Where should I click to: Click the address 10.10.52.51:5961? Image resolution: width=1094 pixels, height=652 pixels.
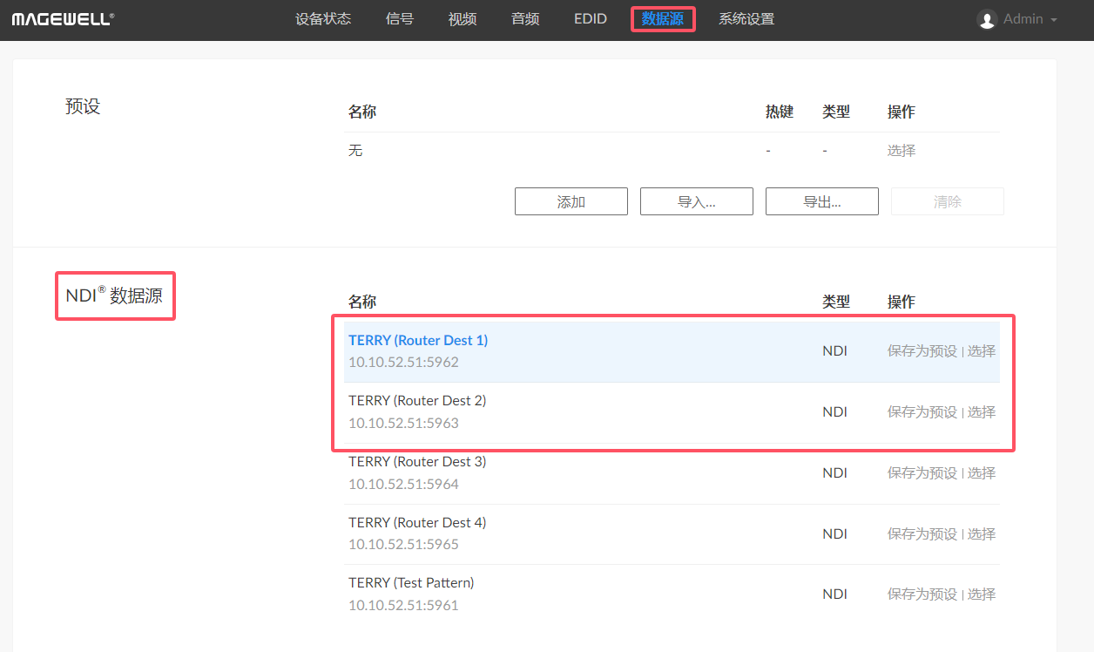(x=403, y=606)
